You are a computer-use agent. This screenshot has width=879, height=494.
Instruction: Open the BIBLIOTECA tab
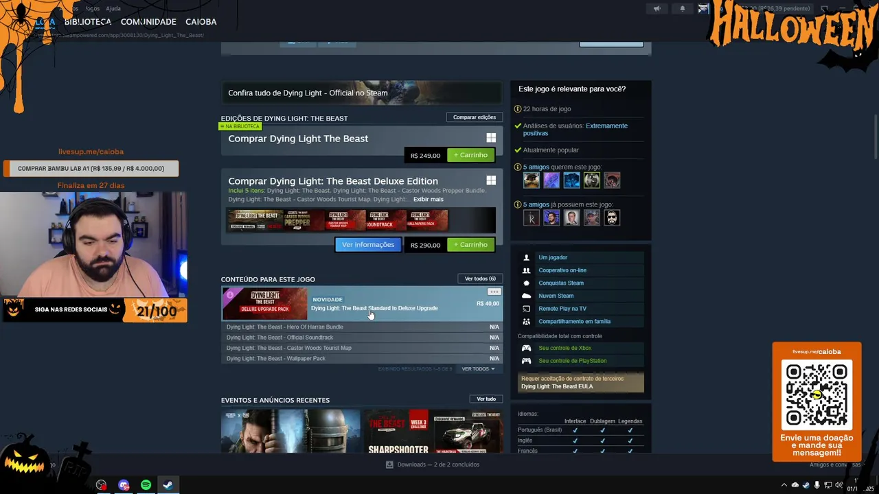[x=88, y=22]
